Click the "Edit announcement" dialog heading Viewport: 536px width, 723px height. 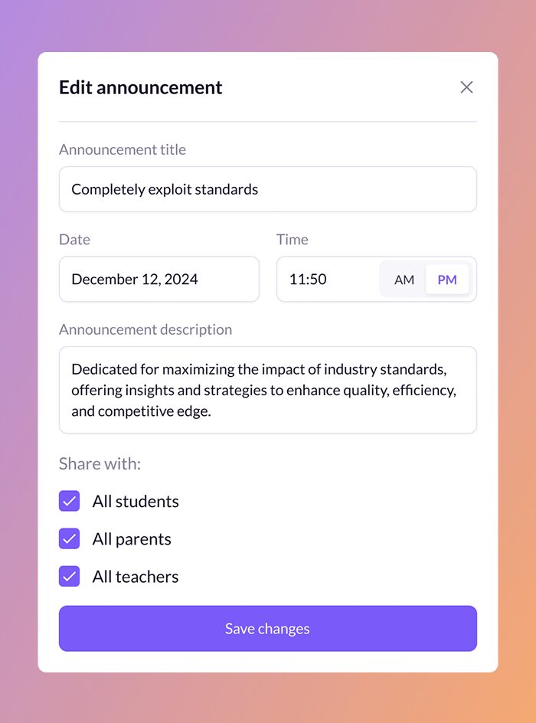[141, 87]
